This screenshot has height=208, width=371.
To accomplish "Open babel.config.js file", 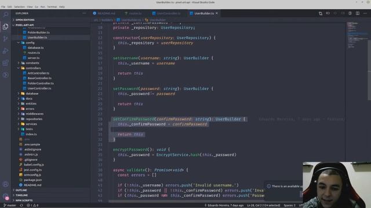I will point(34,165).
